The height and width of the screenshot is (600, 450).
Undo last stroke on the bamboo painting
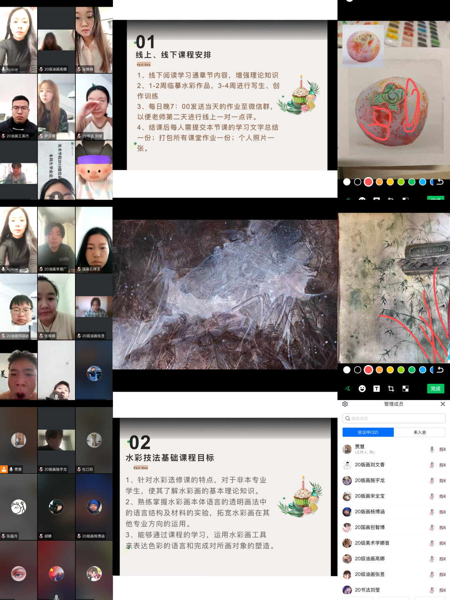[440, 370]
